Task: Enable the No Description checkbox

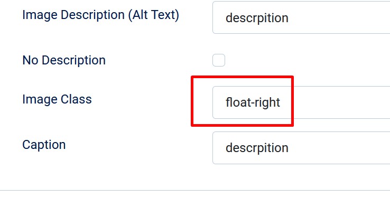Action: 219,60
